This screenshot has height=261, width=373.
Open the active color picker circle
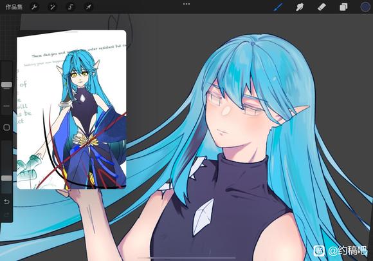(x=365, y=7)
